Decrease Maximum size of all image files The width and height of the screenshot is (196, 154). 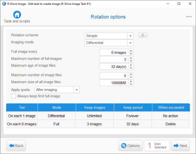click(x=131, y=84)
